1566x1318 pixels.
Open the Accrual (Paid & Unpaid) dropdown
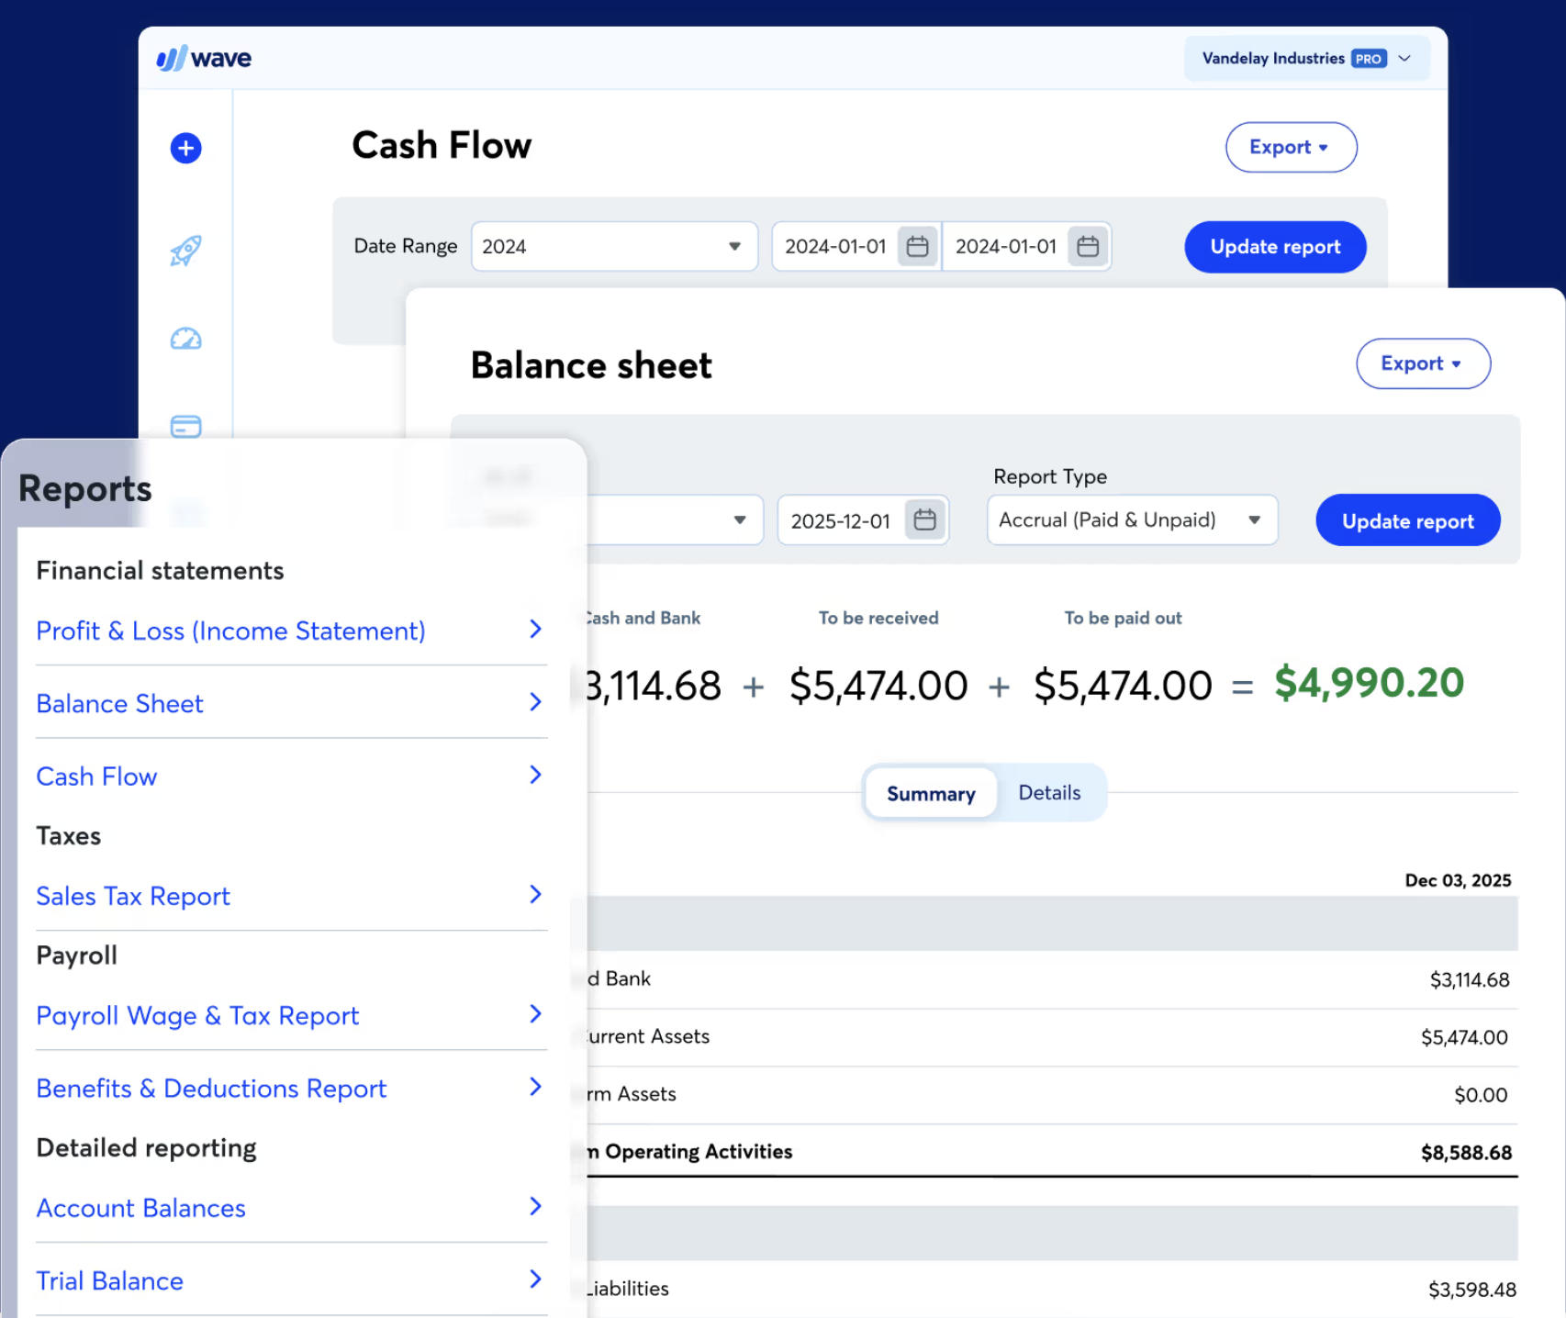[x=1132, y=519]
